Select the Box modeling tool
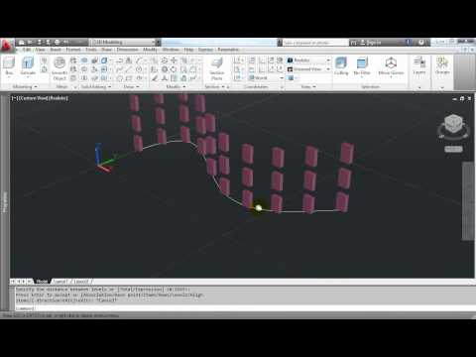This screenshot has width=476, height=357. [x=9, y=65]
